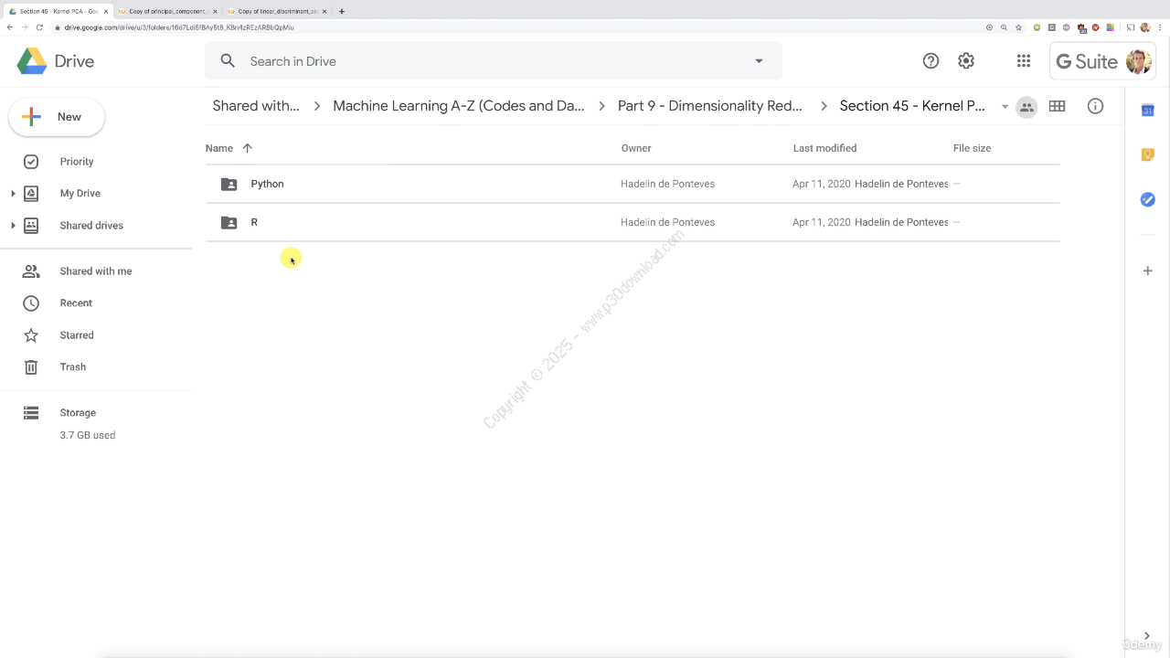The image size is (1170, 658).
Task: Click the Help question mark icon
Action: click(931, 61)
